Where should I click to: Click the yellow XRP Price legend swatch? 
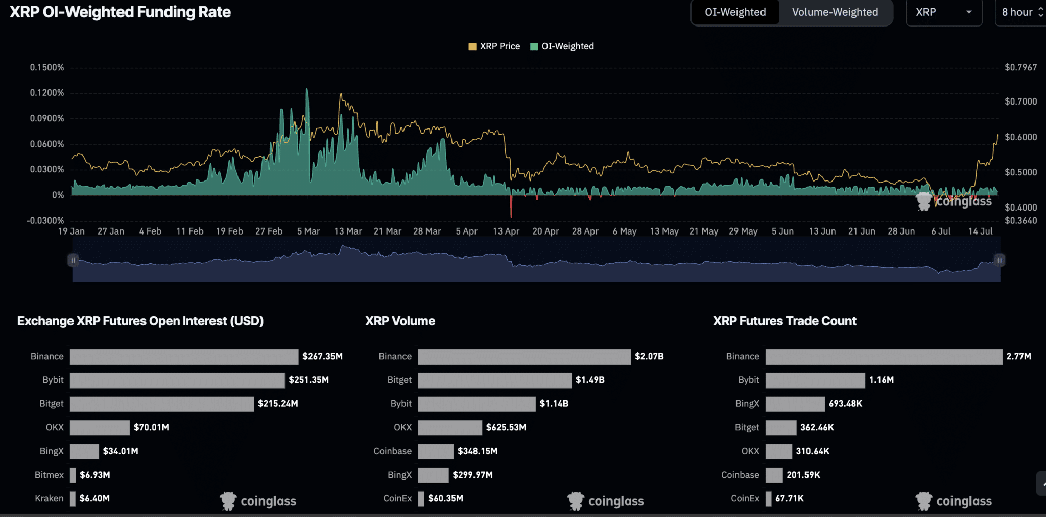(x=472, y=46)
